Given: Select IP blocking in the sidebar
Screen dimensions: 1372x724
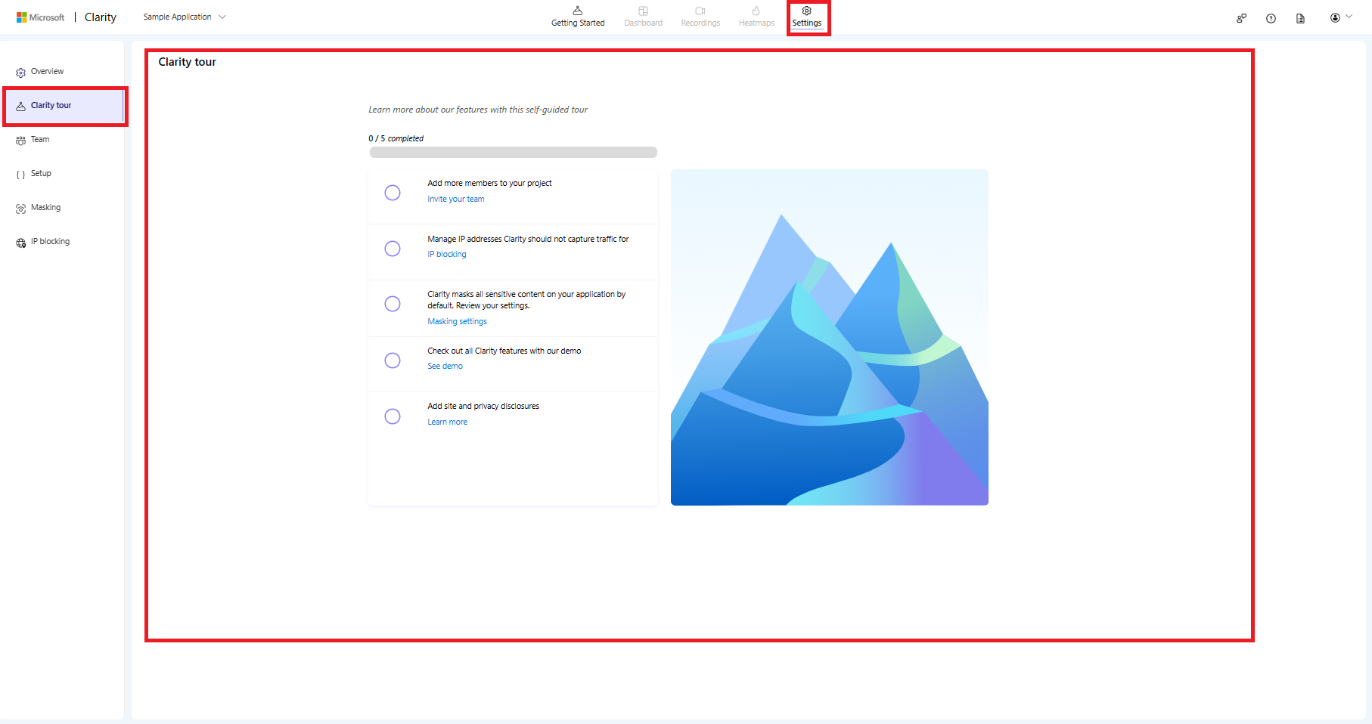Looking at the screenshot, I should point(49,241).
